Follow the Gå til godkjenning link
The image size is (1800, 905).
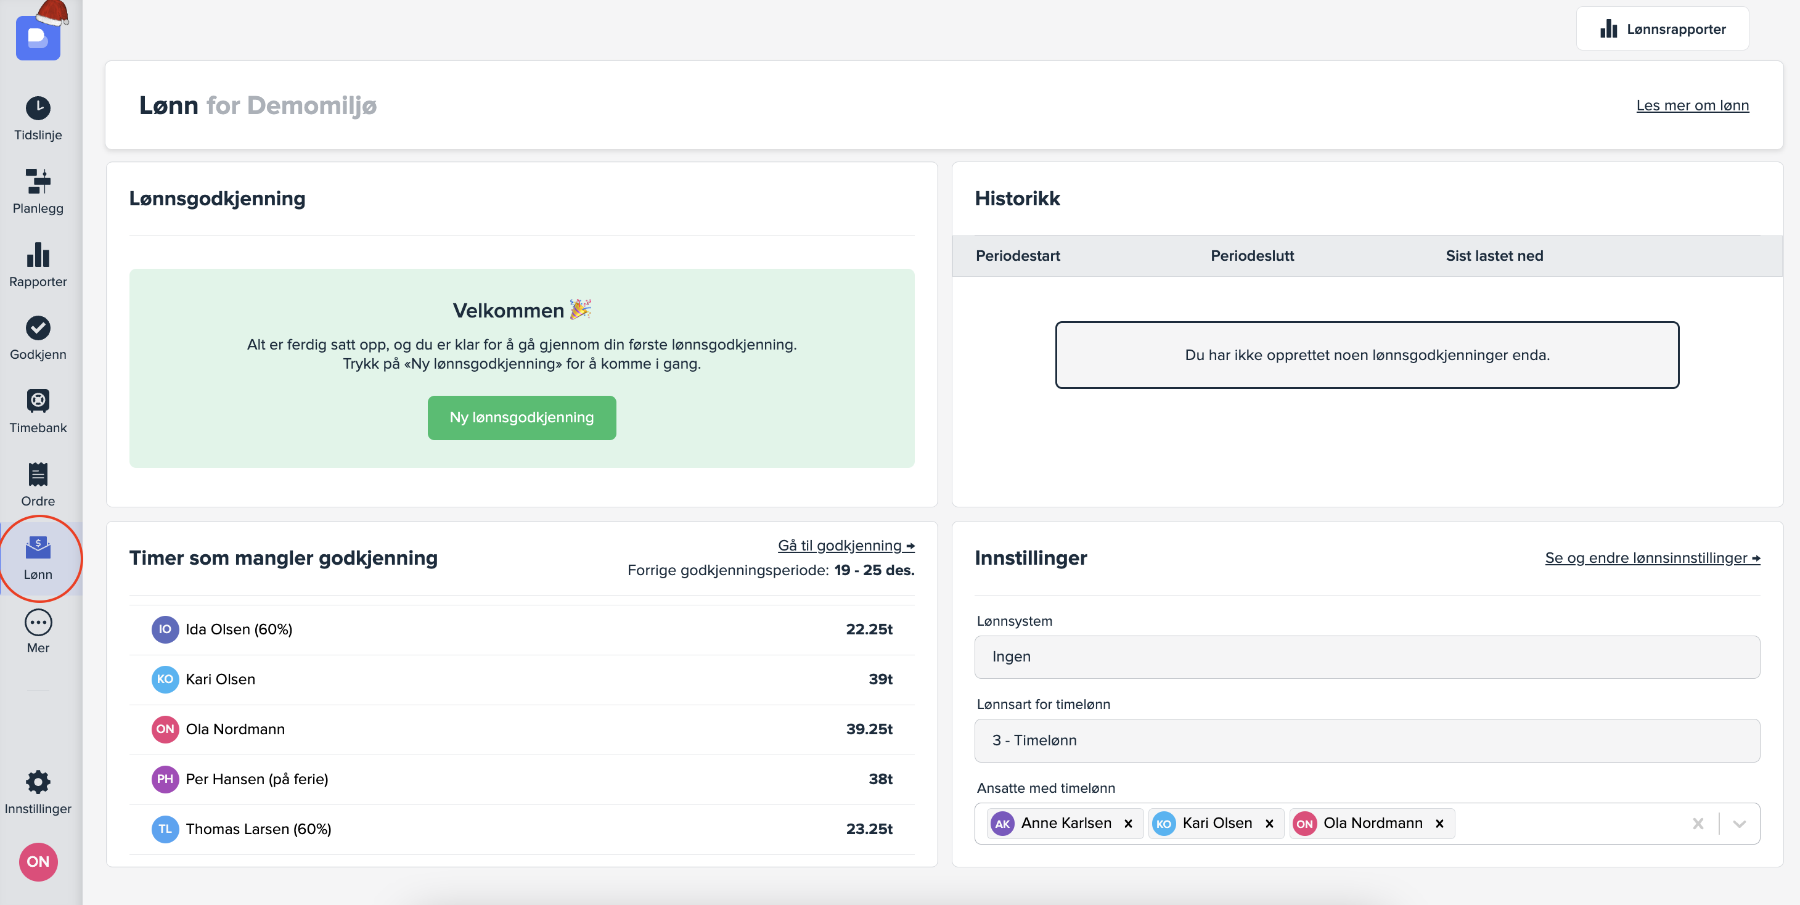pyautogui.click(x=846, y=545)
